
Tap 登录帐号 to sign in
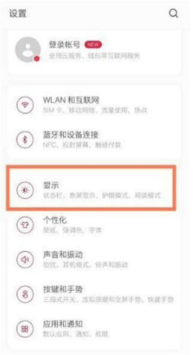point(65,44)
